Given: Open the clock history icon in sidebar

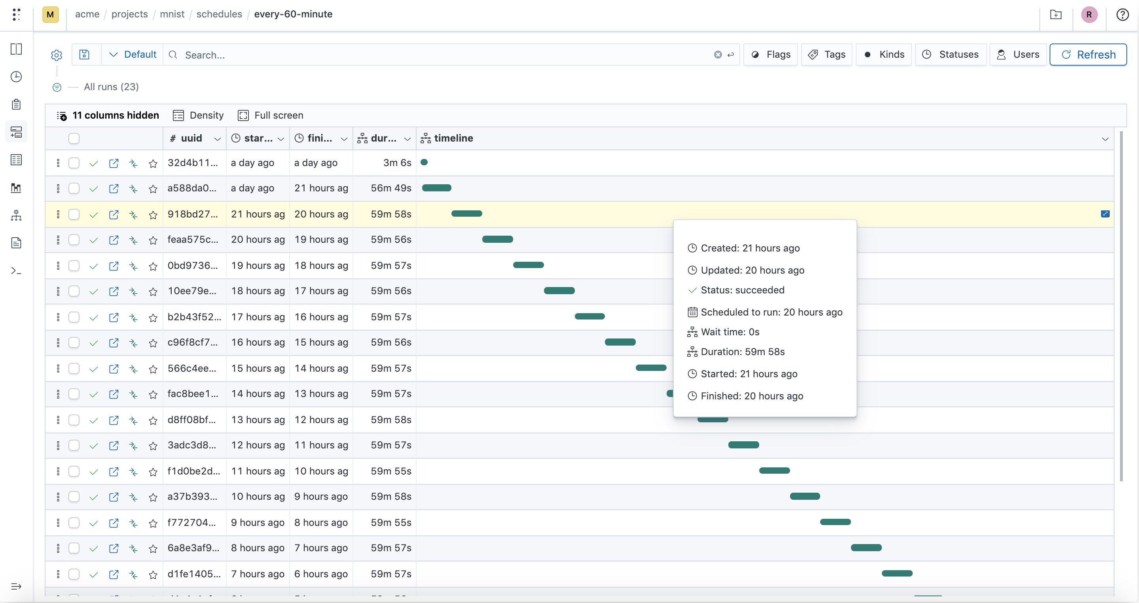Looking at the screenshot, I should pos(16,77).
